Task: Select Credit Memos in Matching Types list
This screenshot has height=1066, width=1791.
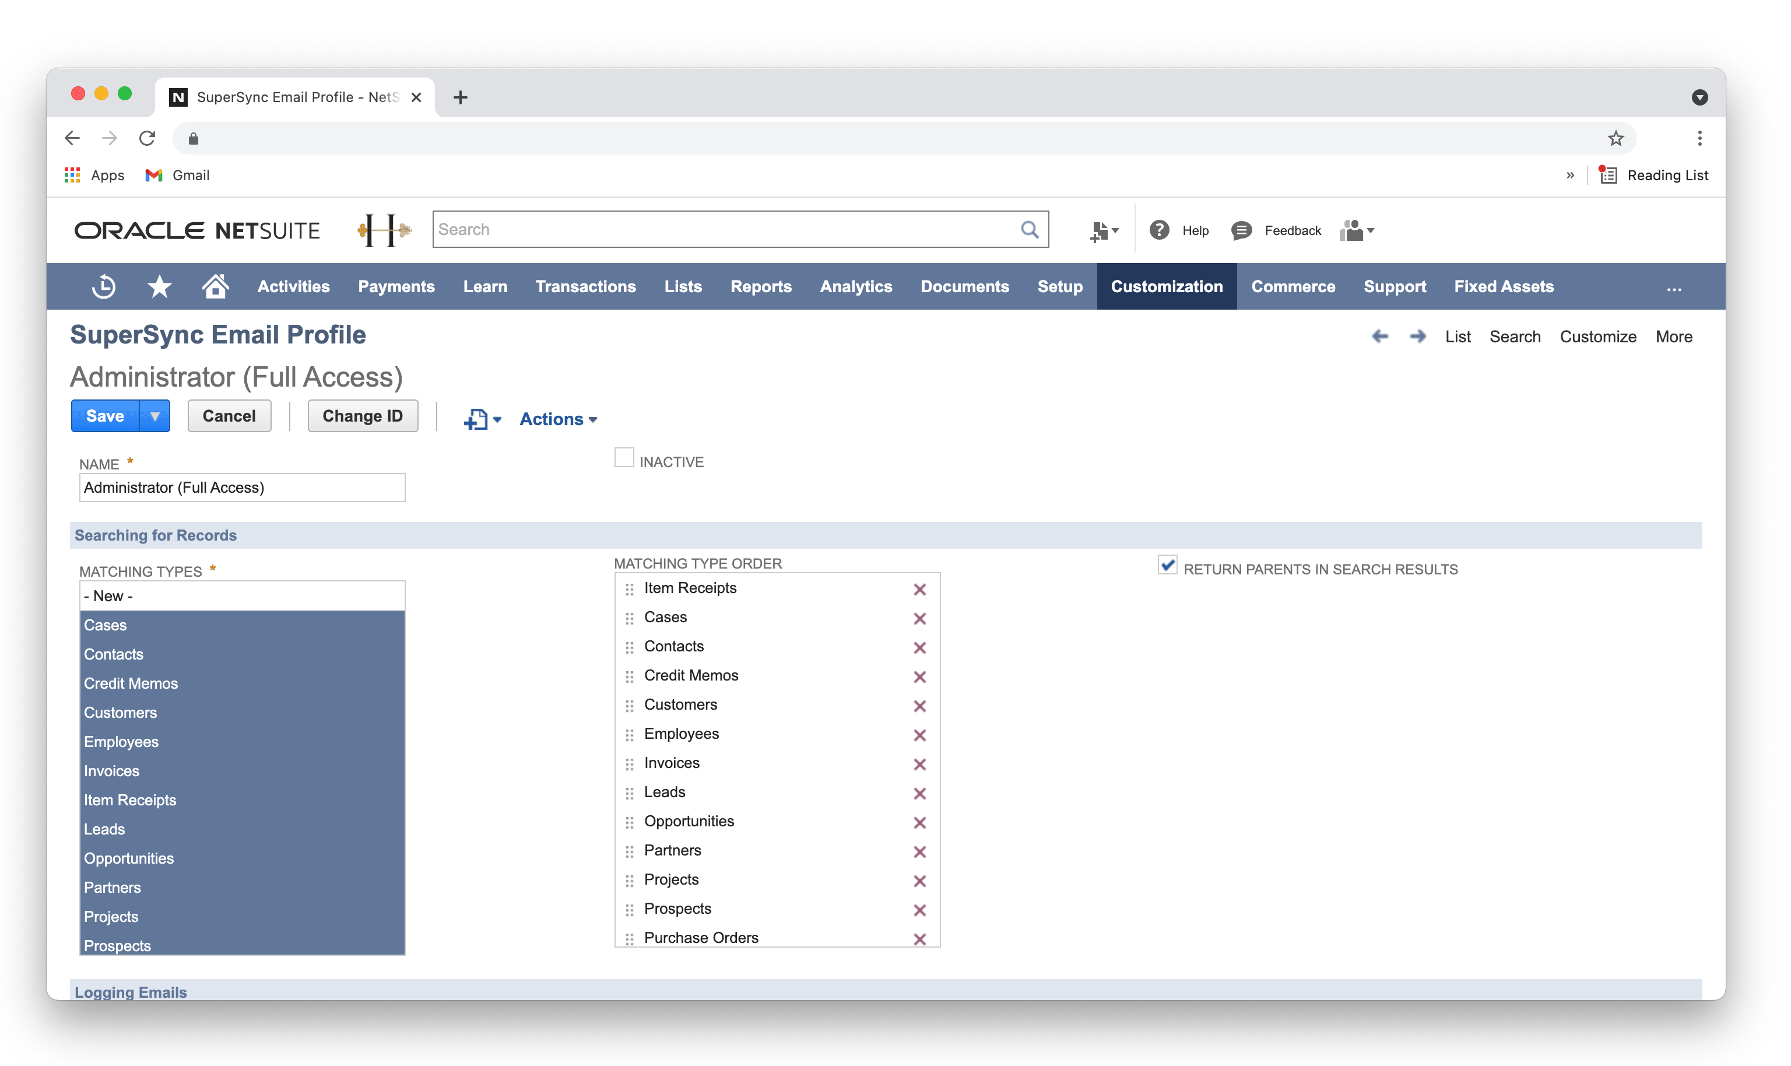Action: 131,684
